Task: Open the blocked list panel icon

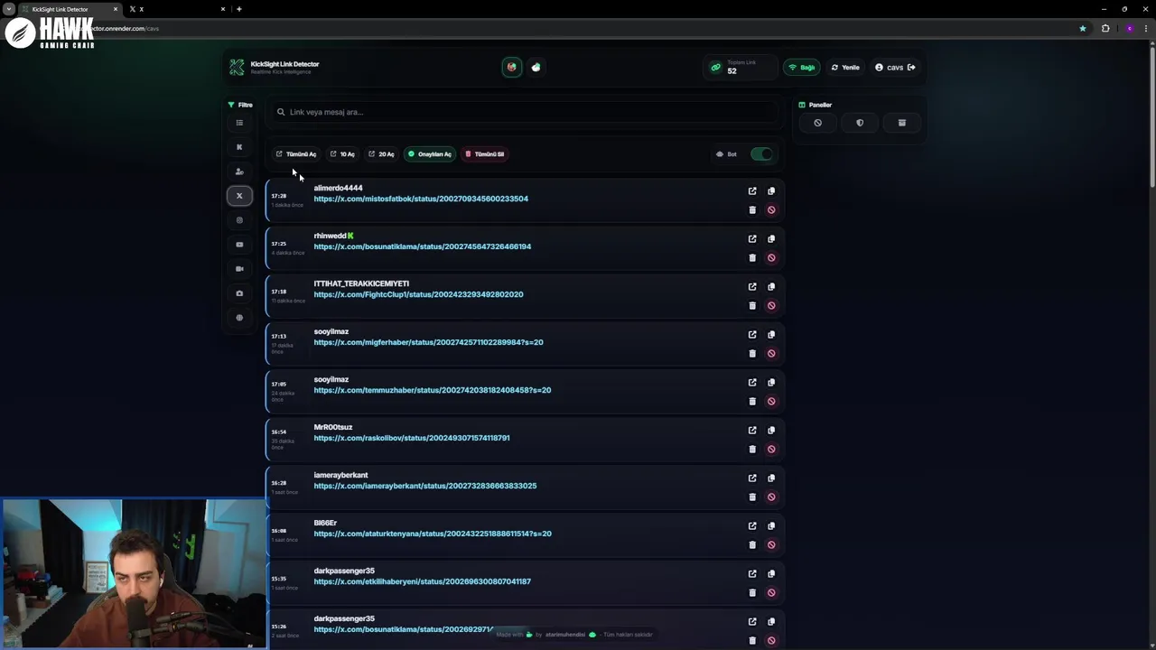Action: [x=817, y=123]
